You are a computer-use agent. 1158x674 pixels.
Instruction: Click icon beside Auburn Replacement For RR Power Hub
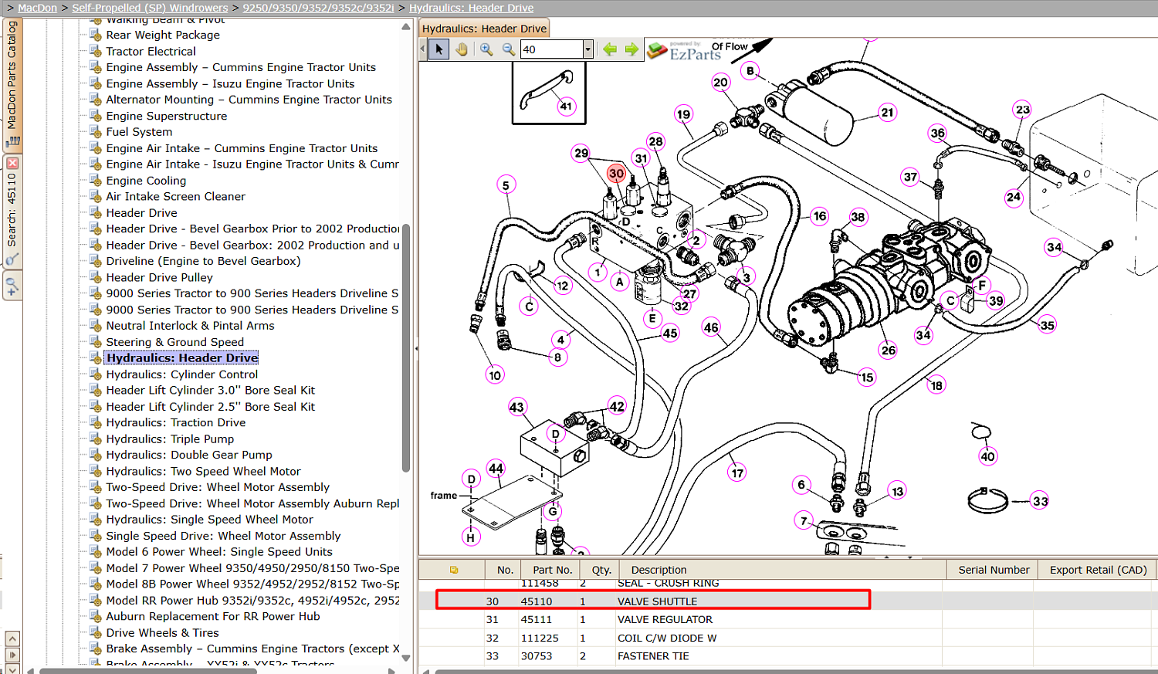click(x=96, y=616)
